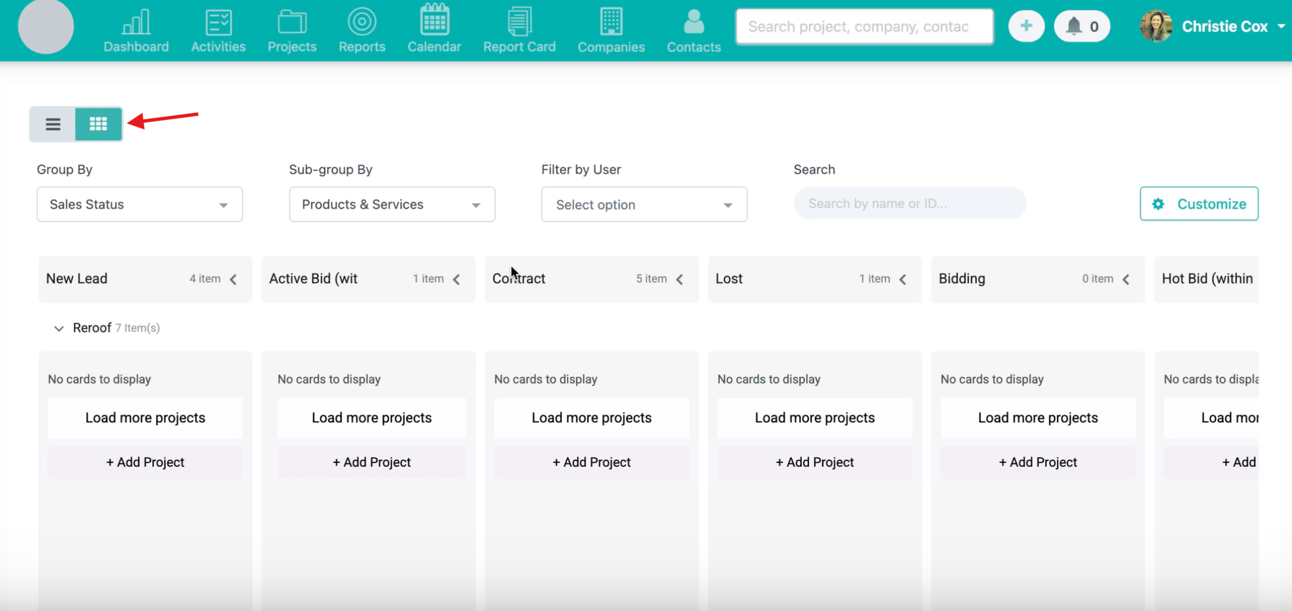Open Sub-group By Products & Services dropdown
The image size is (1292, 611).
(392, 205)
